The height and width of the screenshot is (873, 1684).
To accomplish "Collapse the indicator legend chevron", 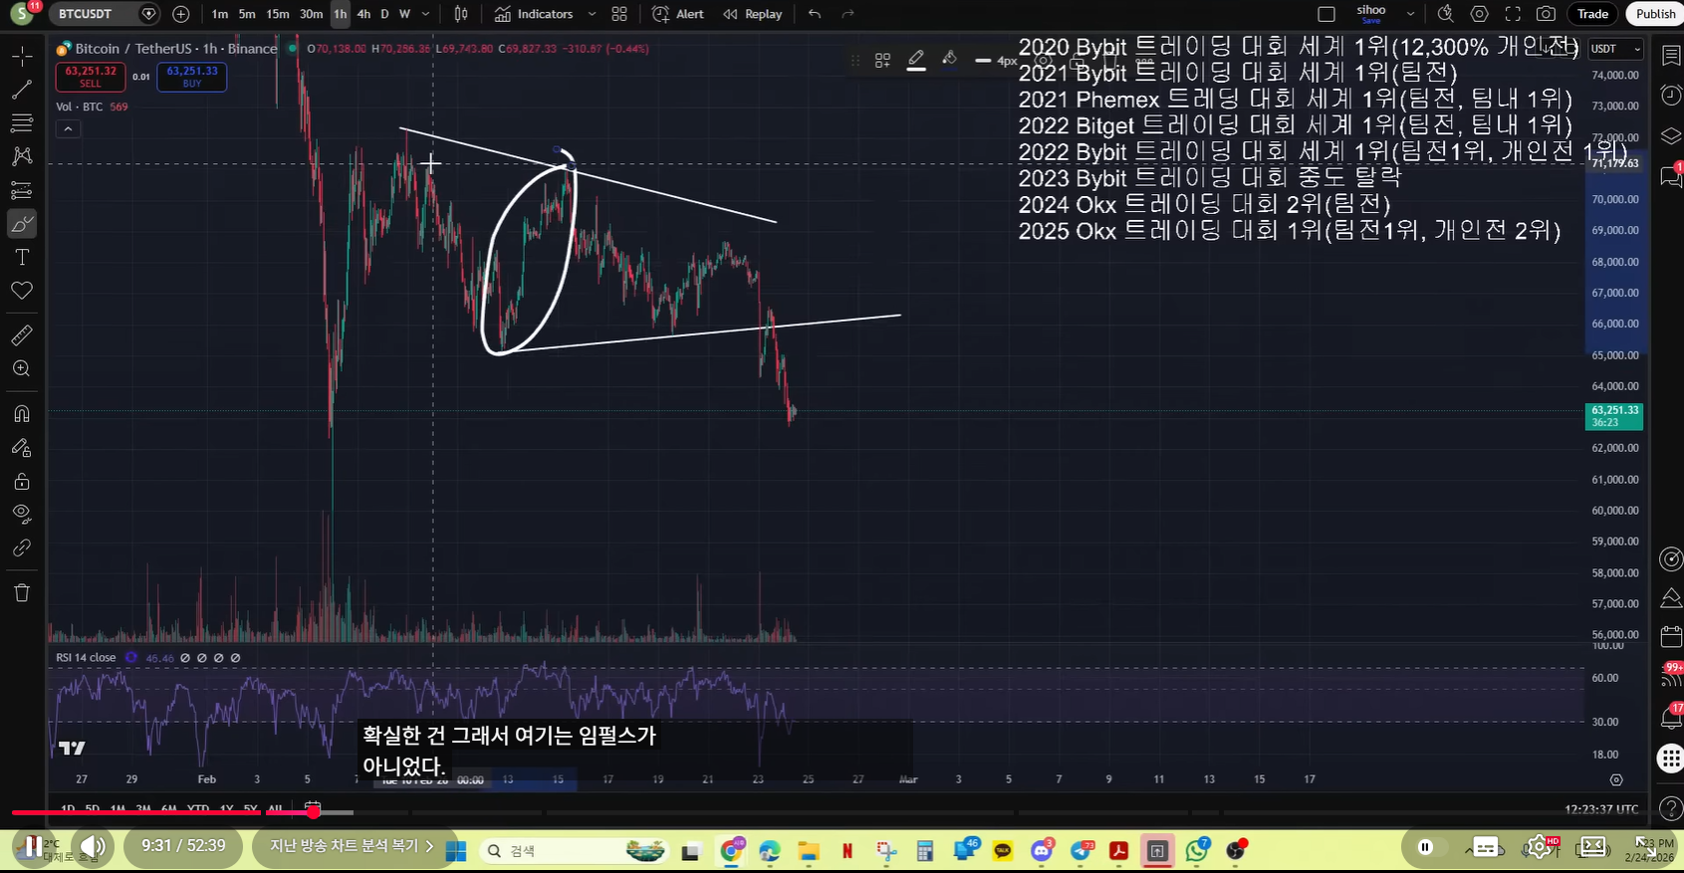I will click(68, 128).
